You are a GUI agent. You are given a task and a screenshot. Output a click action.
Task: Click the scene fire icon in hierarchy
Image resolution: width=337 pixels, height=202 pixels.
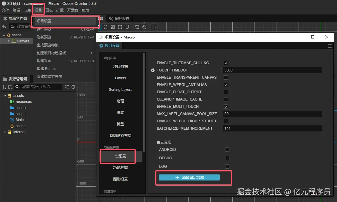pos(8,35)
